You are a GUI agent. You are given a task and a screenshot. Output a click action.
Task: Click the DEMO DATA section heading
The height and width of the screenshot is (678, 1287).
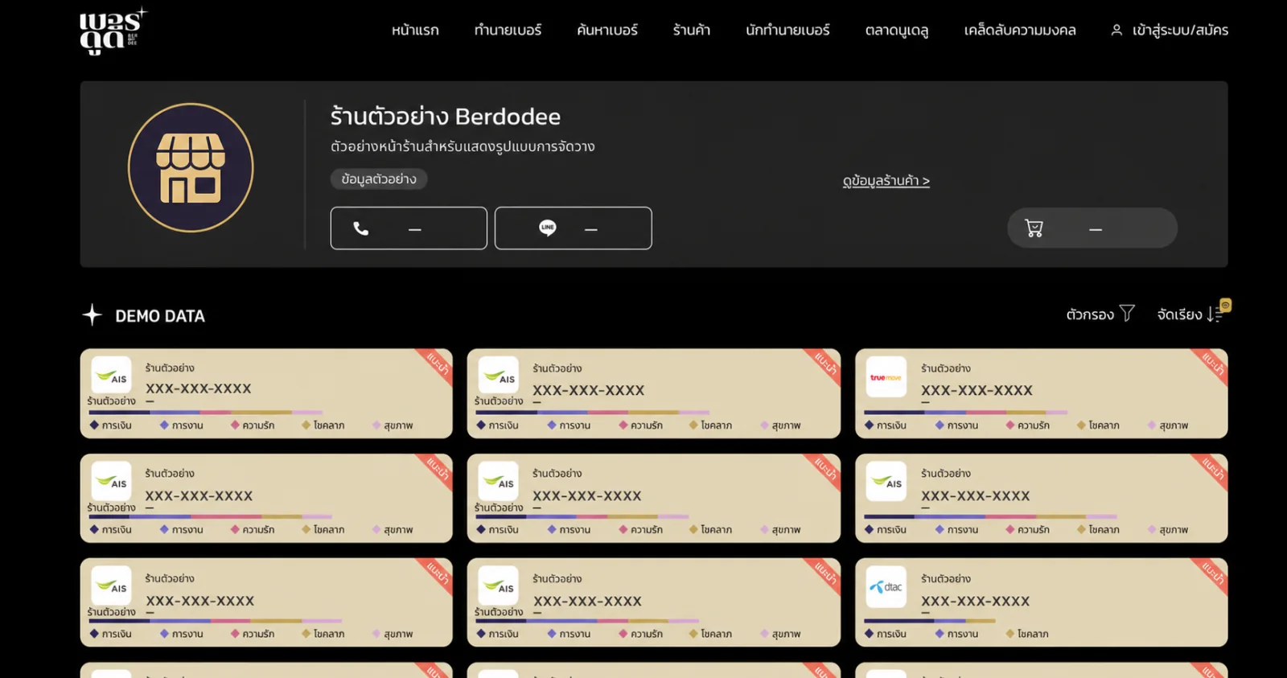[160, 316]
